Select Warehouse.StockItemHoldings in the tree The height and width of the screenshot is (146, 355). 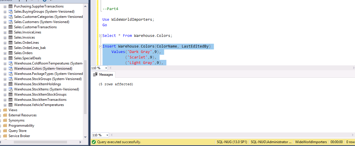pos(38,84)
